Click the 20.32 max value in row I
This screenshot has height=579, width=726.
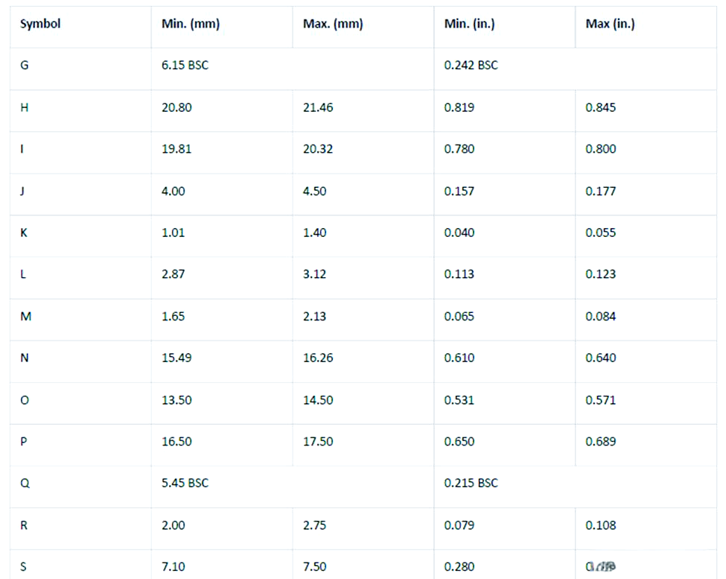point(318,149)
